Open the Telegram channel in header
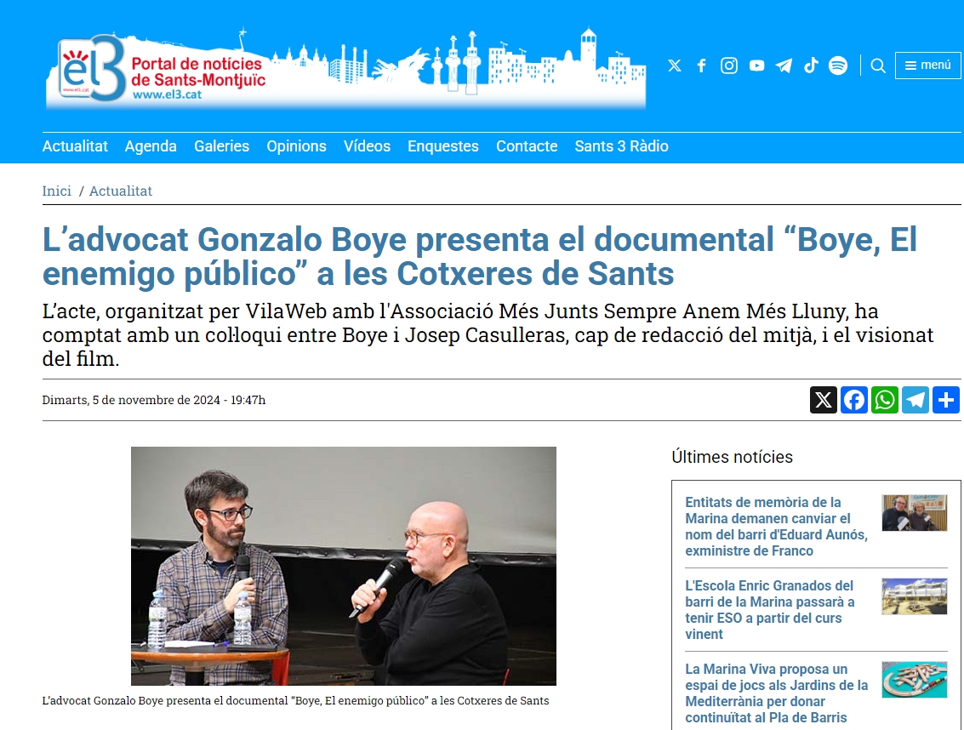Screen dimensions: 964x730 pos(784,66)
